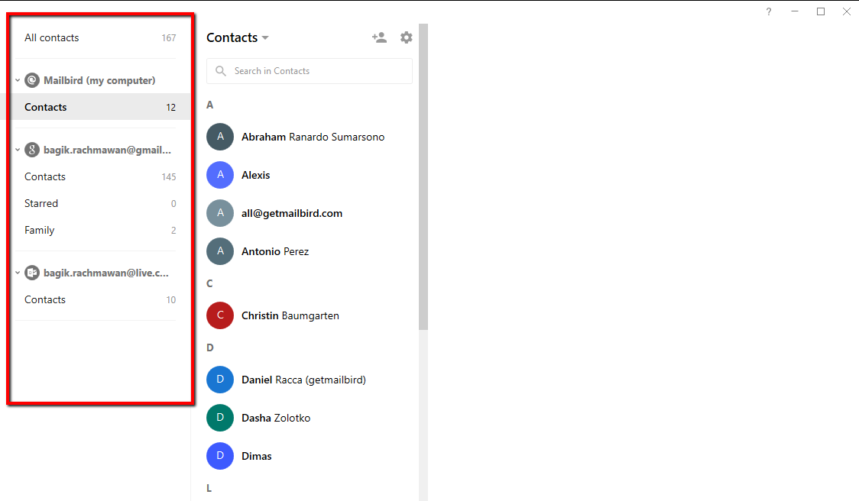Image resolution: width=859 pixels, height=501 pixels.
Task: Open contact Dimas
Action: [256, 456]
